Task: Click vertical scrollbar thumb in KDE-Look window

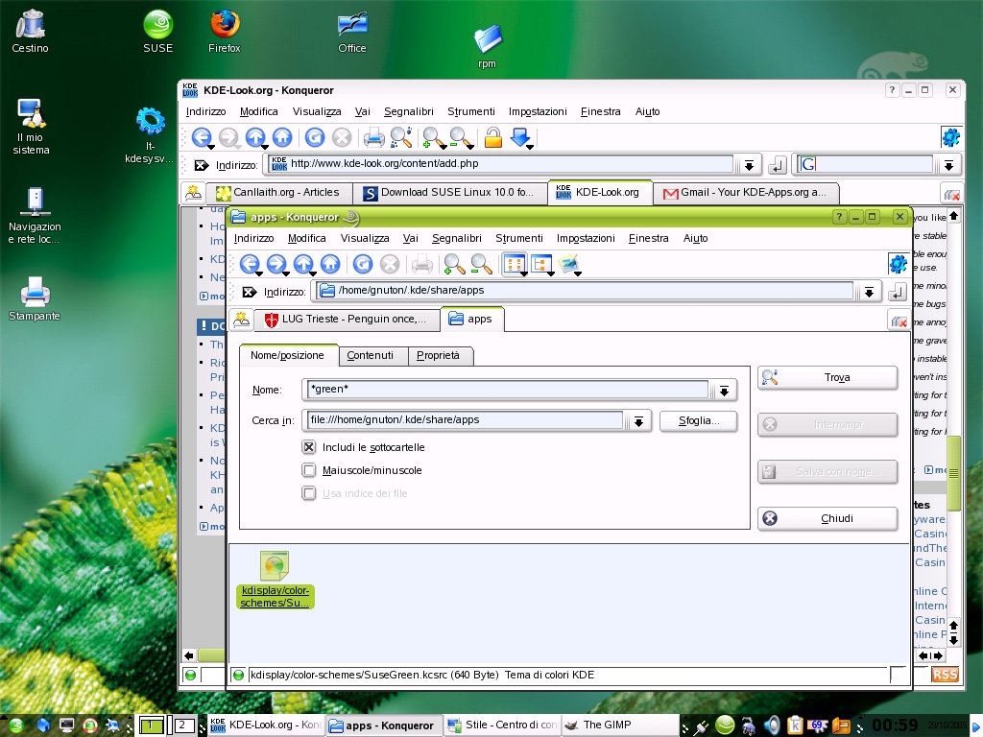Action: click(953, 473)
